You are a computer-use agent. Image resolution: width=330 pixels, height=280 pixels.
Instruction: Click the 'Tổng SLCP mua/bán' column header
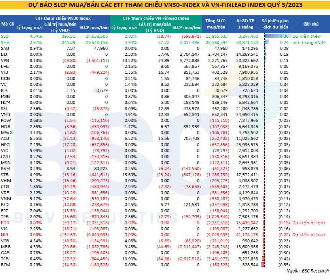[x=216, y=24]
